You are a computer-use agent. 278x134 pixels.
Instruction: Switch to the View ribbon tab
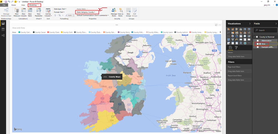(23, 5)
